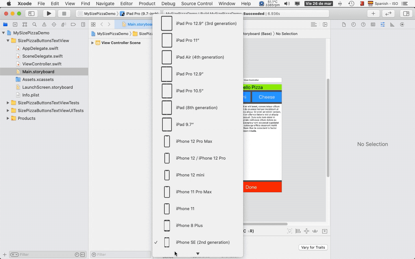Image resolution: width=415 pixels, height=259 pixels.
Task: Open the Product menu
Action: (147, 4)
